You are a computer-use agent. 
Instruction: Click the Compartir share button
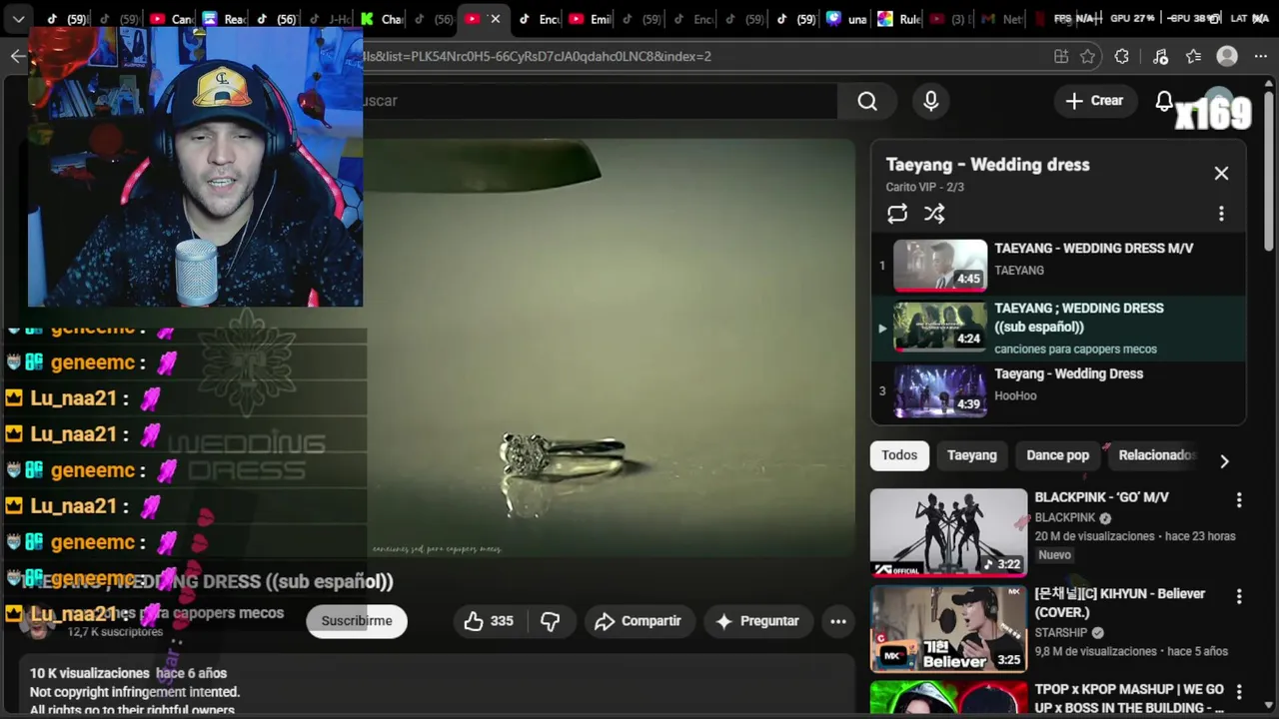click(x=638, y=621)
